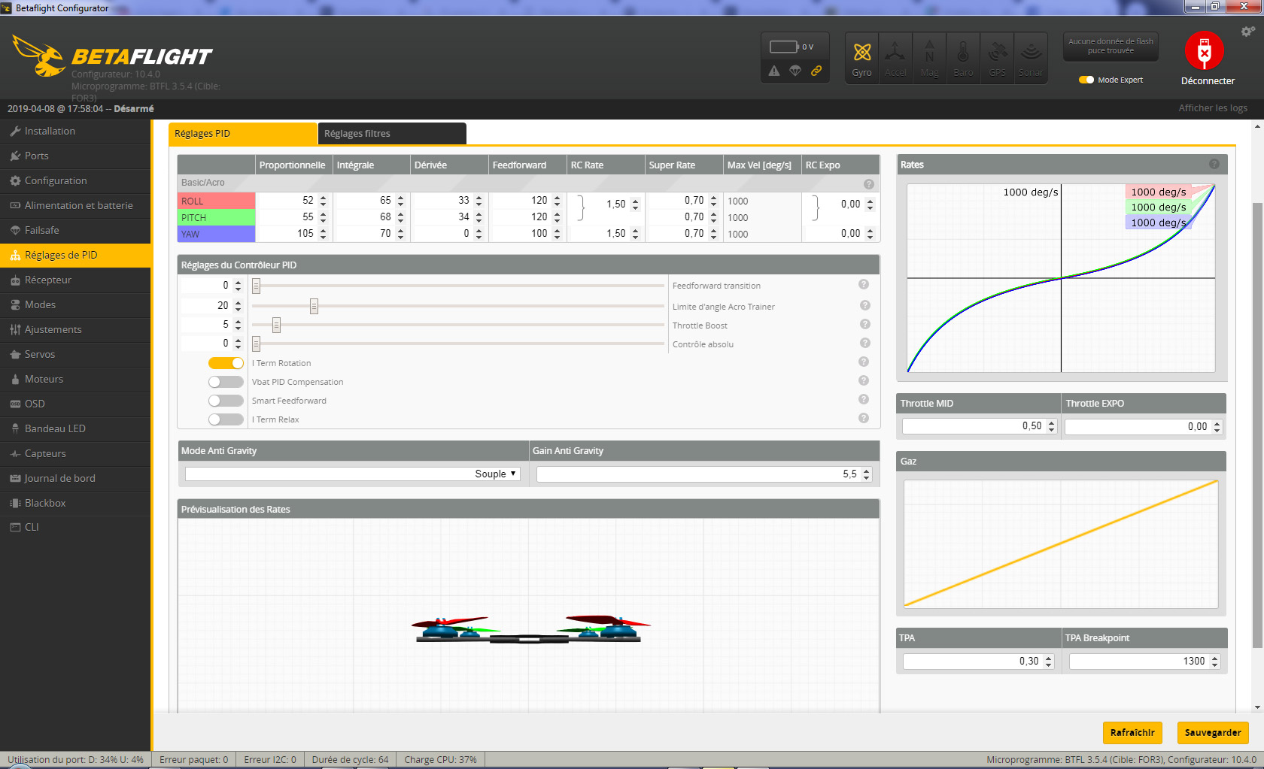1264x769 pixels.
Task: Open the Mode Anti Gravity dropdown
Action: pos(353,474)
